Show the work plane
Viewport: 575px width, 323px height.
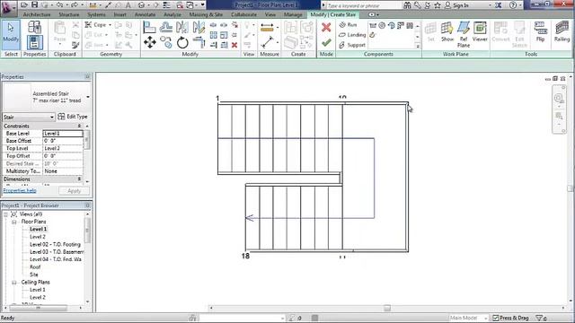point(447,31)
